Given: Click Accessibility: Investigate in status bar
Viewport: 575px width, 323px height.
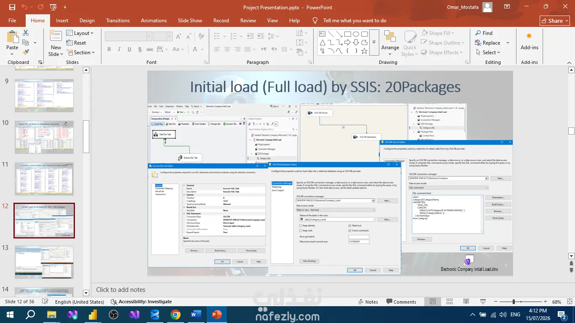Looking at the screenshot, I should point(141,302).
